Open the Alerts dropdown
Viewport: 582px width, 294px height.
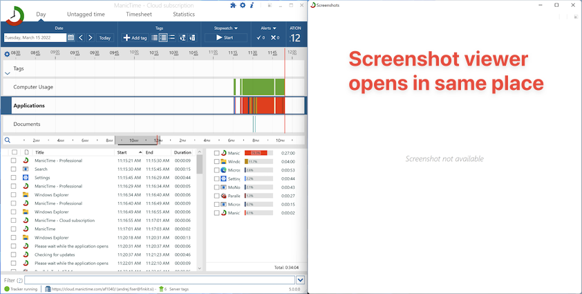tap(268, 28)
